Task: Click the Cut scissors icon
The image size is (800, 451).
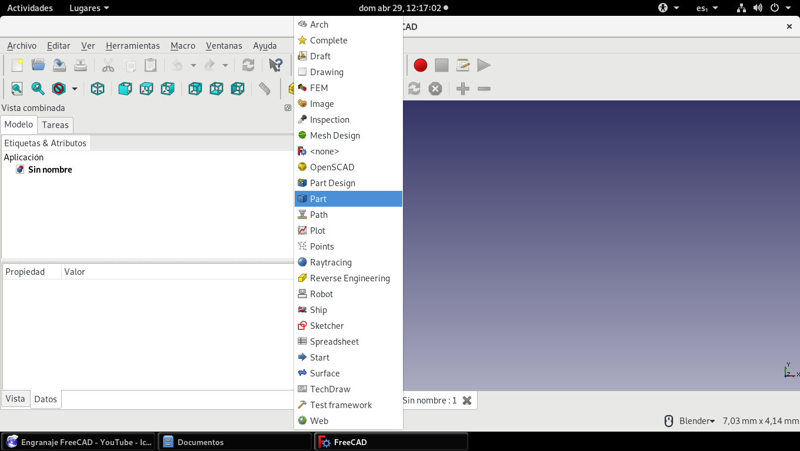Action: (x=108, y=65)
